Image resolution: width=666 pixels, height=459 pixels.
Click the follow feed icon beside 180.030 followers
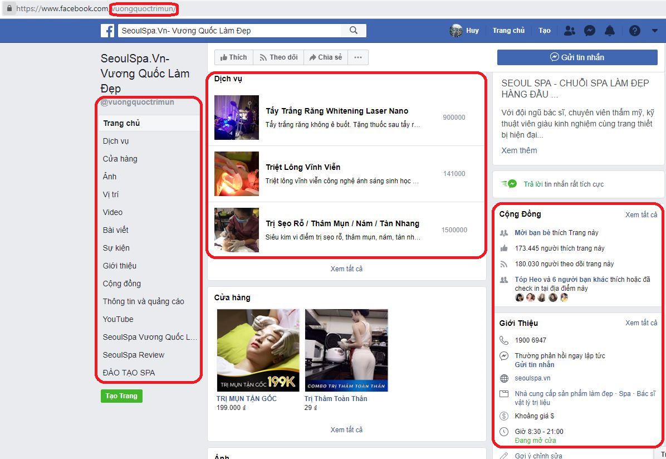coord(504,264)
